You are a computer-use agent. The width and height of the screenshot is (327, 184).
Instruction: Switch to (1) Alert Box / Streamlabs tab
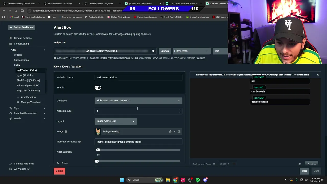point(142,4)
